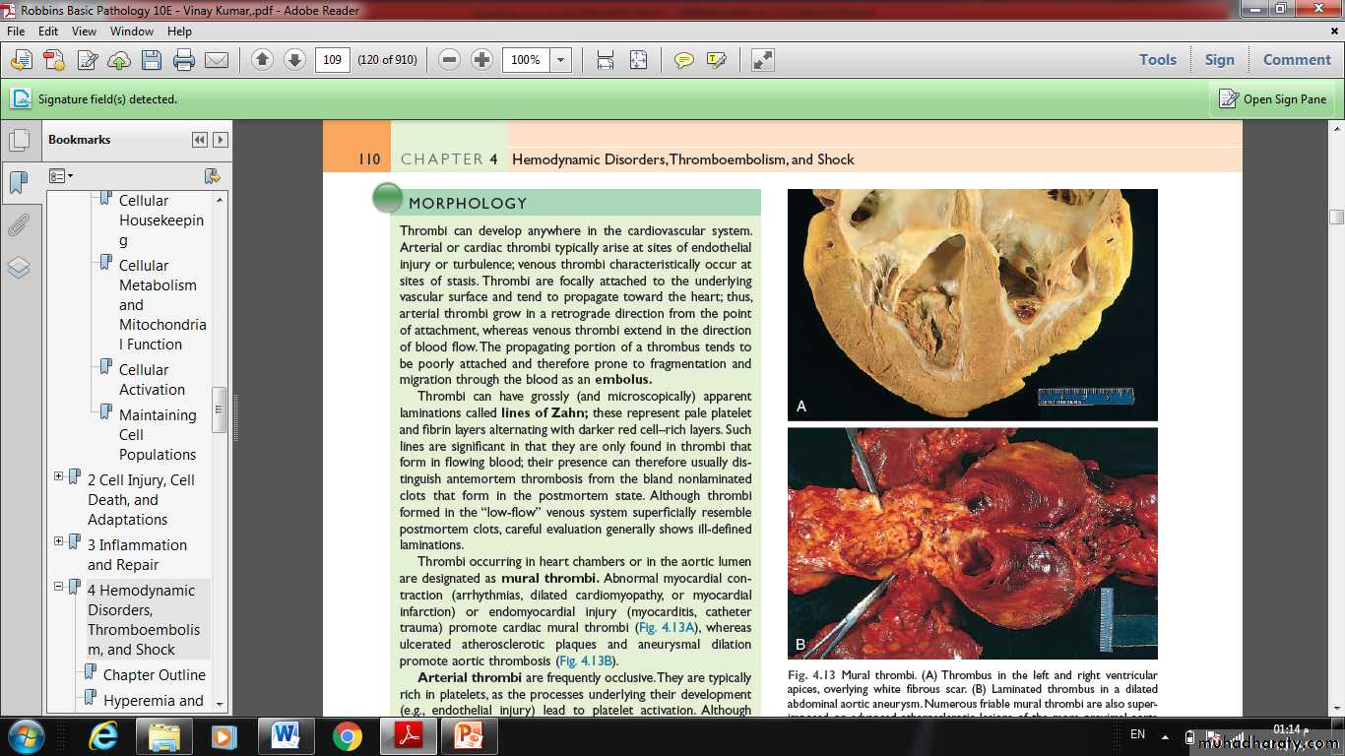Print the document using the printer icon

pyautogui.click(x=184, y=60)
